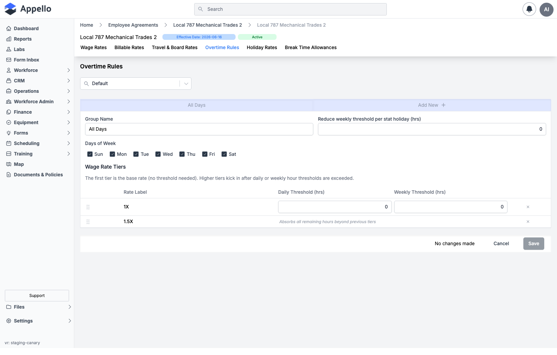Click the Documents & Policies file icon
Screen dimensions: 557x355
9,175
